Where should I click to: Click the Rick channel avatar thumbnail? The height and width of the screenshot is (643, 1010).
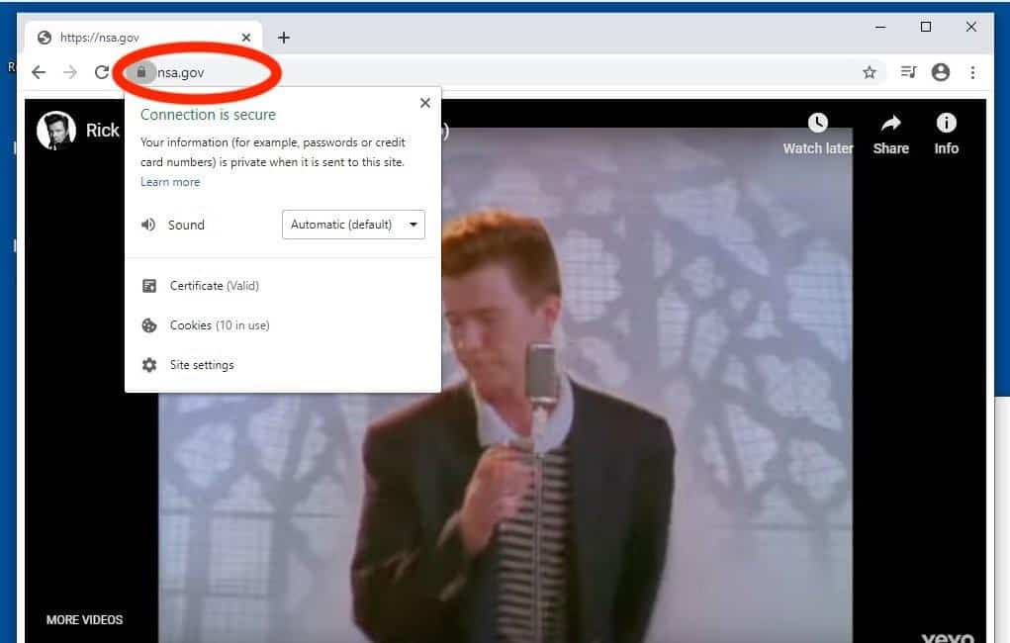[x=56, y=131]
